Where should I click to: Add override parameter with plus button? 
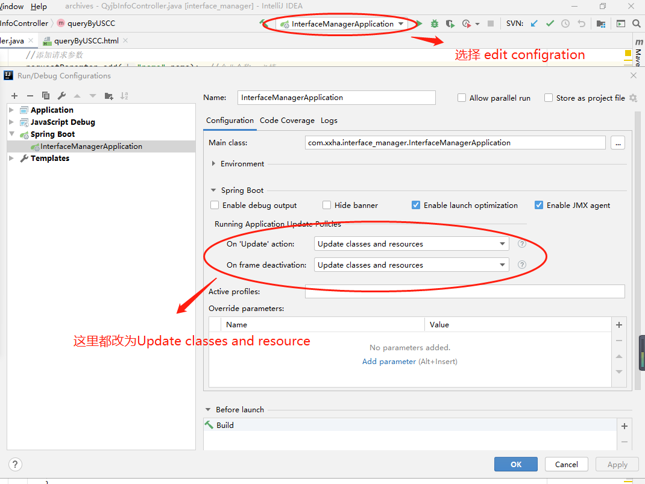(x=618, y=325)
